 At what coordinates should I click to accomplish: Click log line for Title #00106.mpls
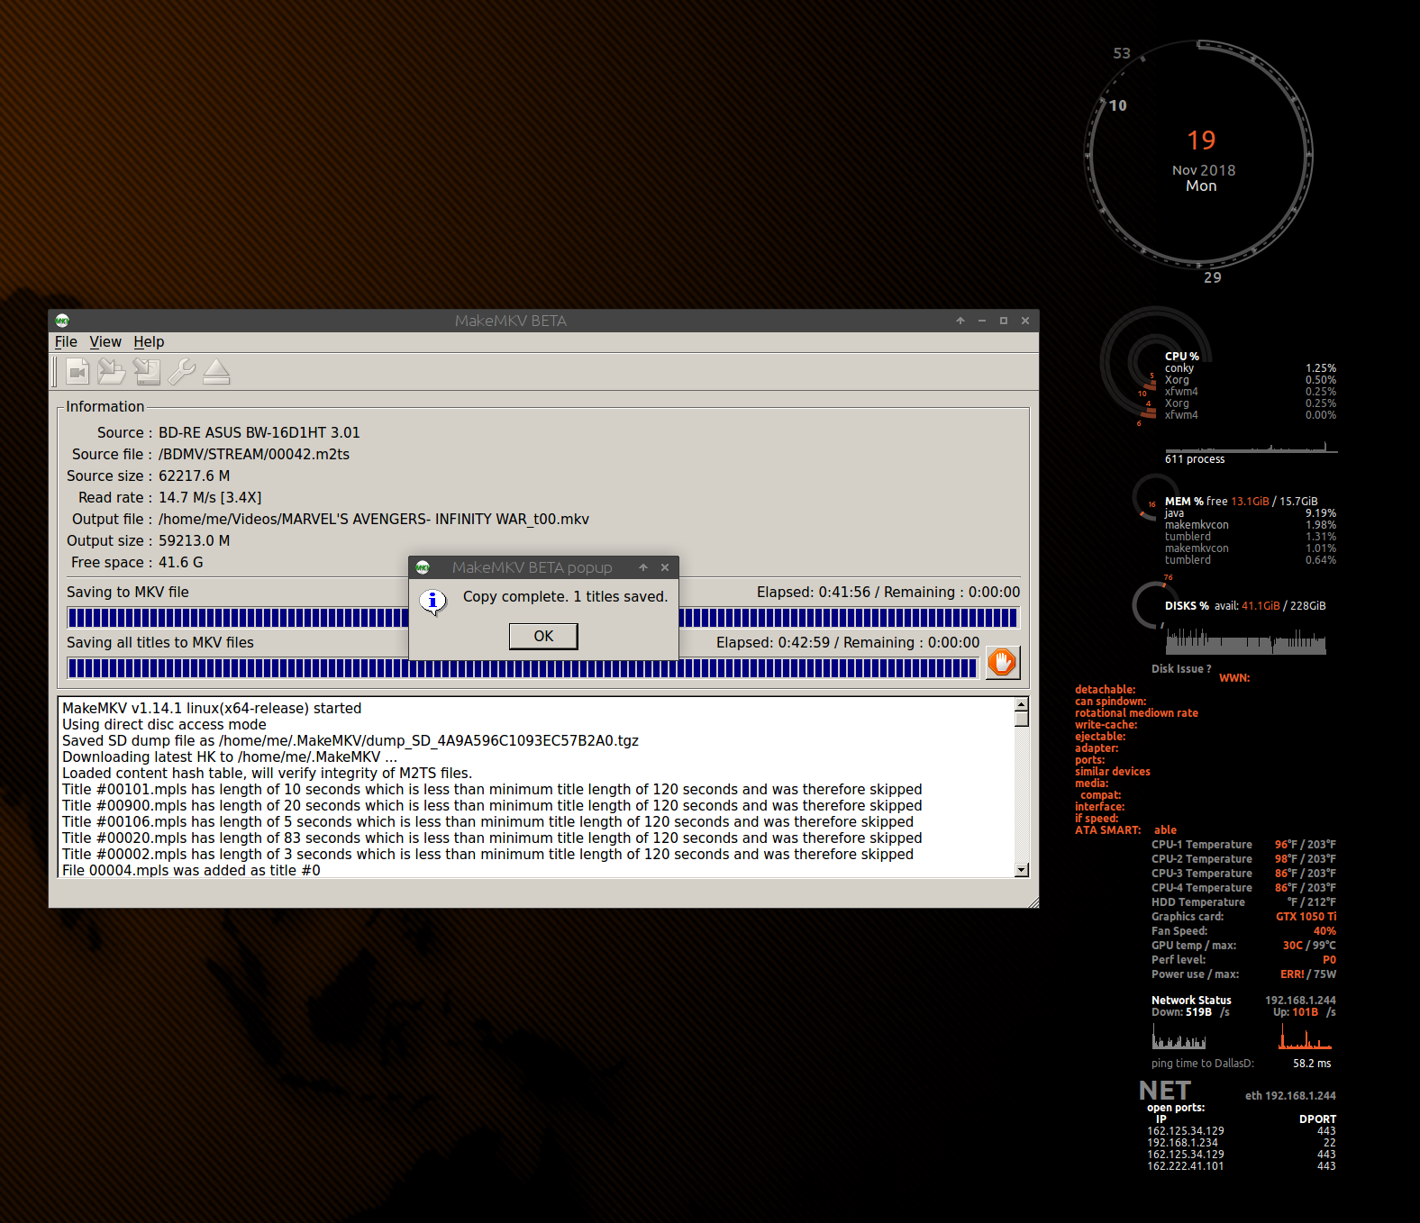[x=487, y=822]
